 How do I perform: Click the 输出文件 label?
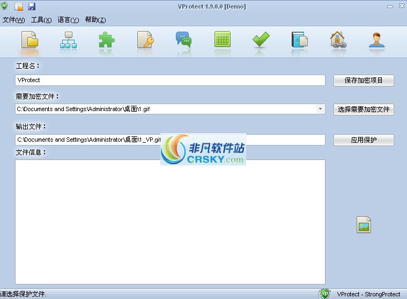(x=31, y=127)
